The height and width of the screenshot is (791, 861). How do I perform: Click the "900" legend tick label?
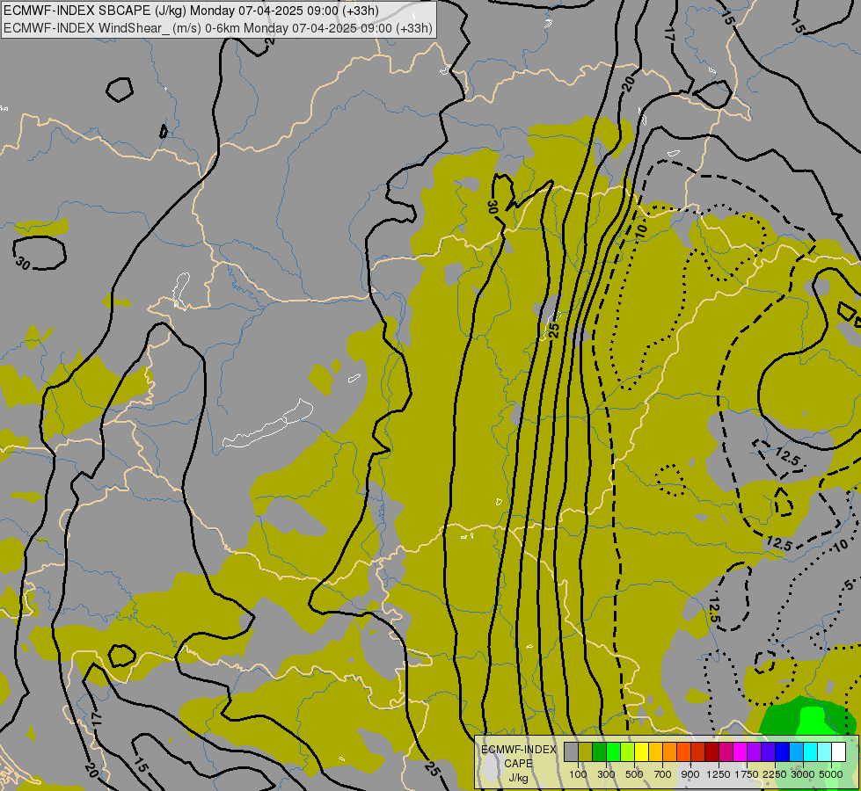pos(690,774)
